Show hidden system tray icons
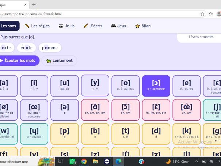This screenshot has height=166, width=221. (x=197, y=162)
